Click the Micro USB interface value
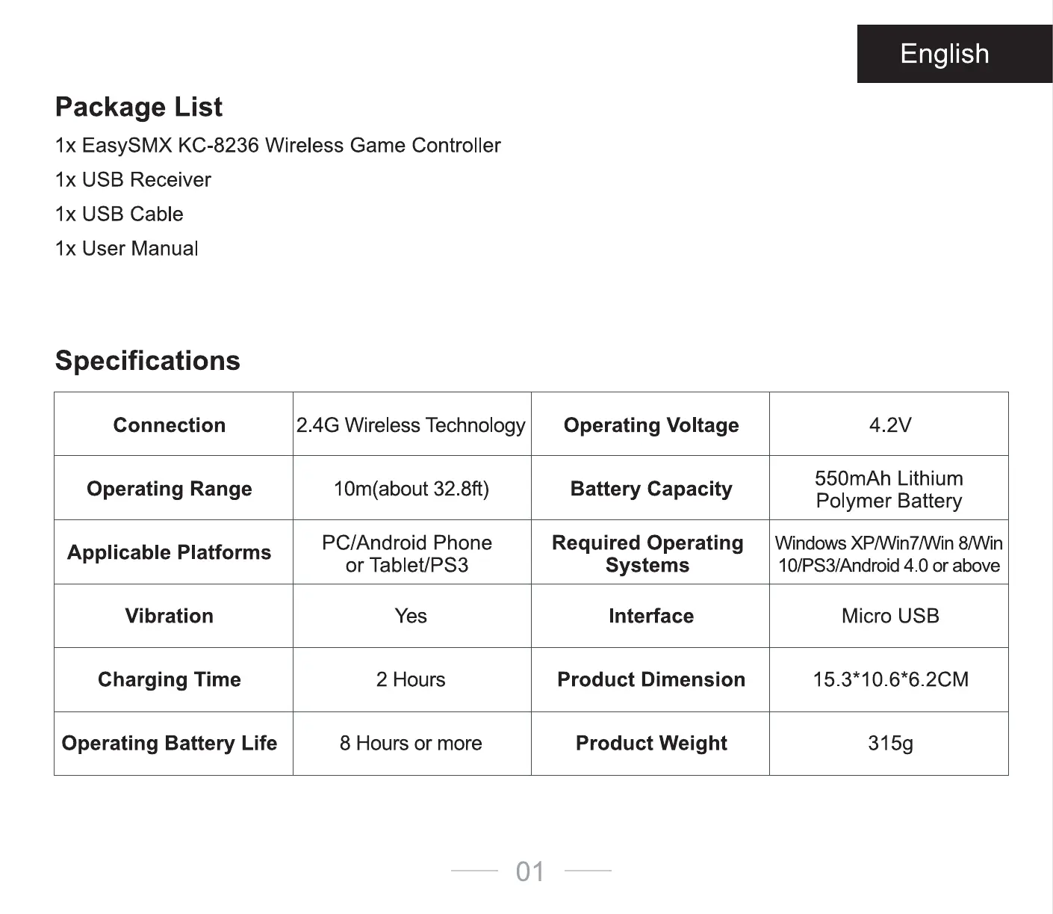 [x=889, y=616]
